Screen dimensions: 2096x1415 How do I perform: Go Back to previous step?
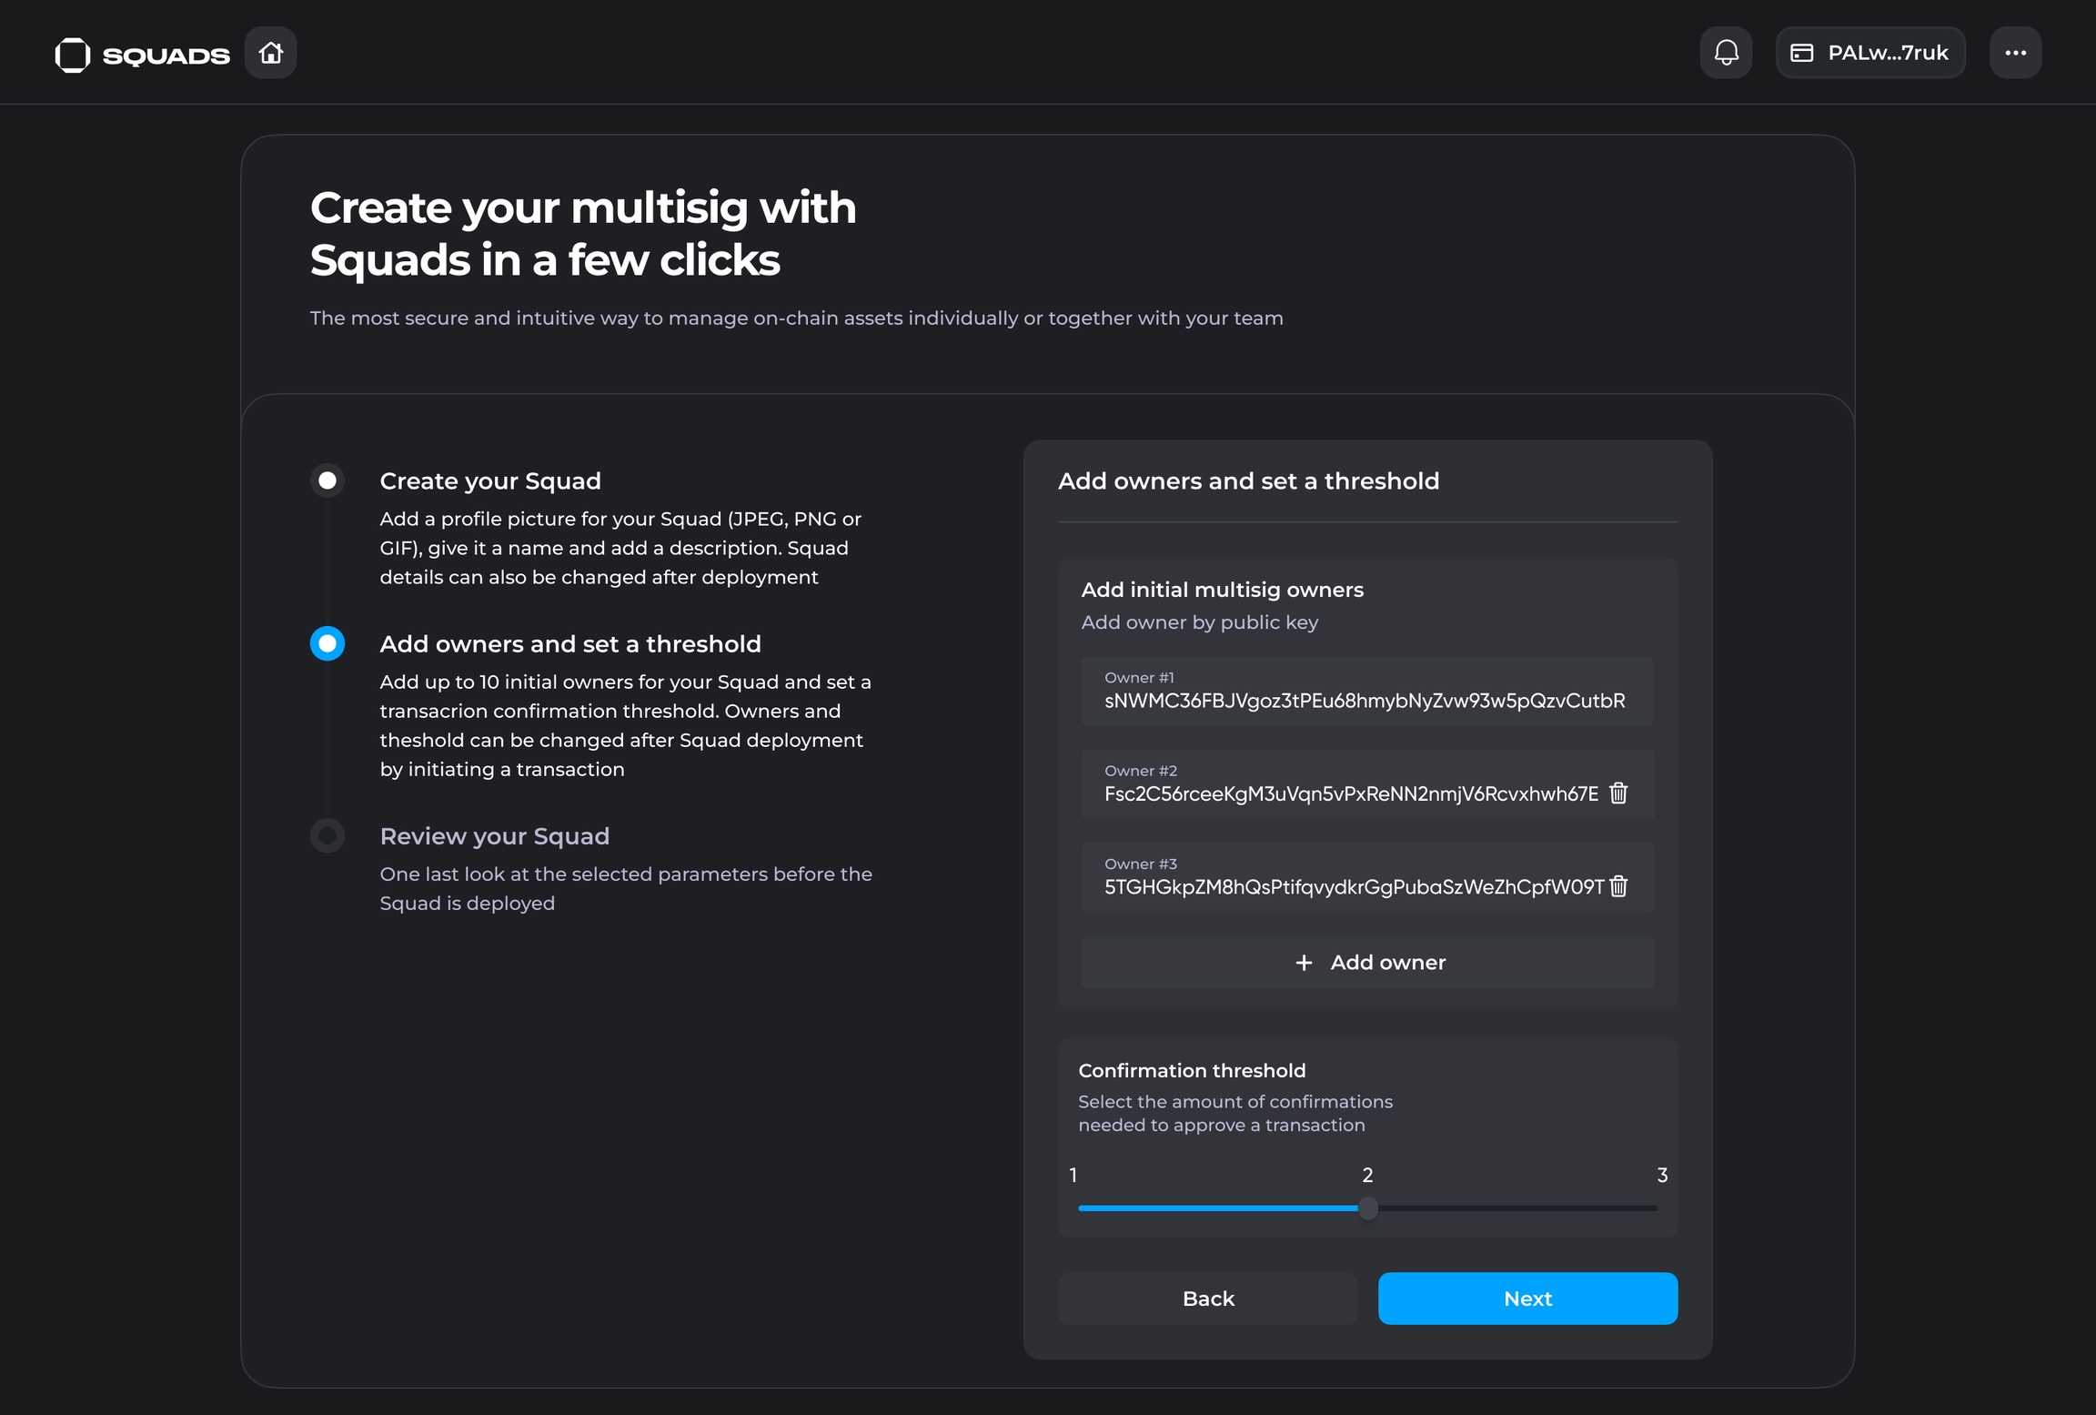[1208, 1299]
